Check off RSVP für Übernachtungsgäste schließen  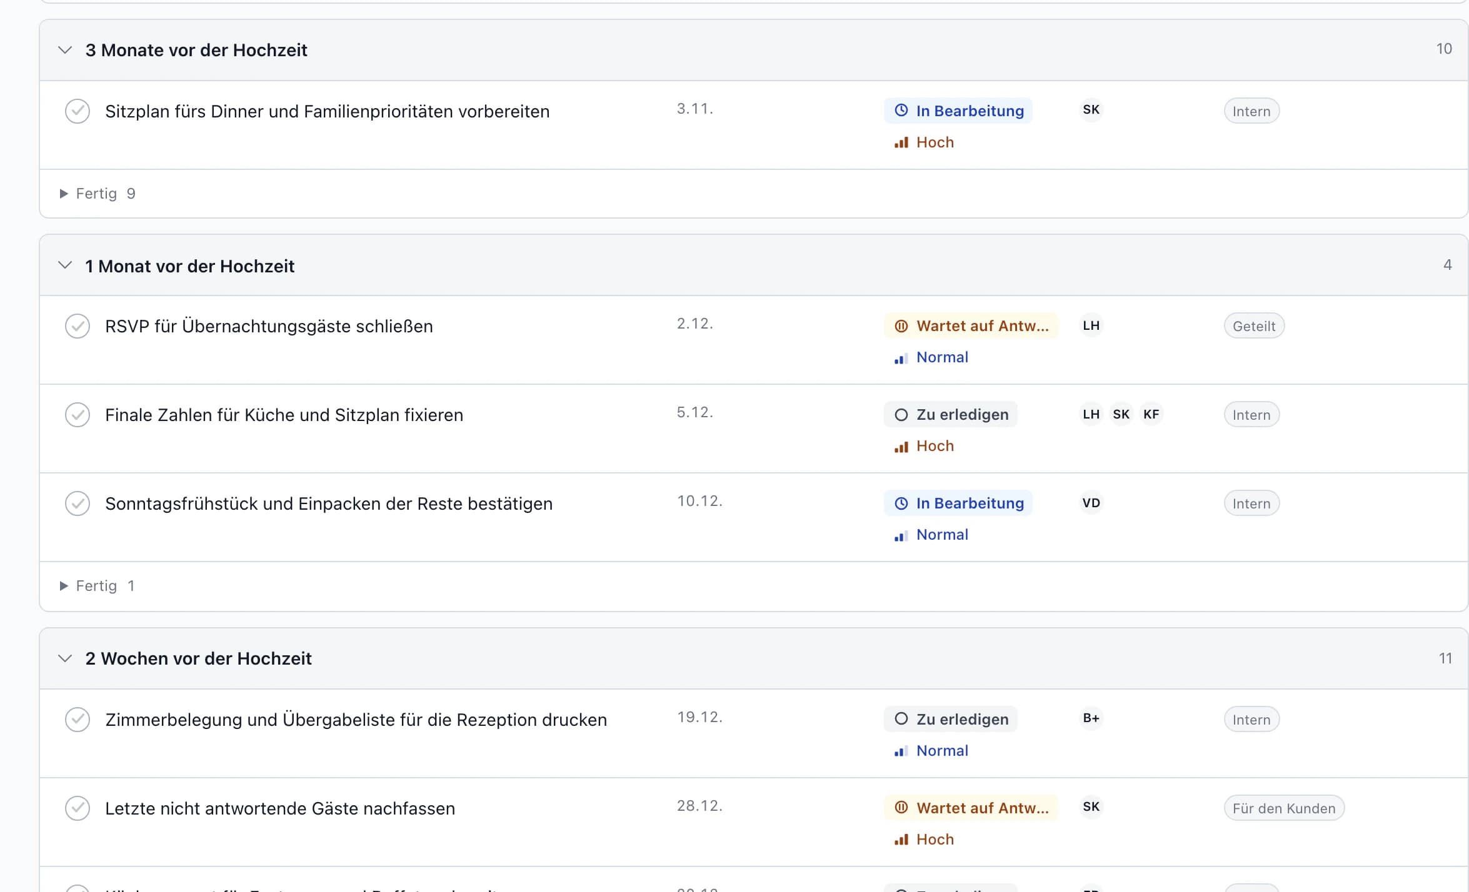78,326
